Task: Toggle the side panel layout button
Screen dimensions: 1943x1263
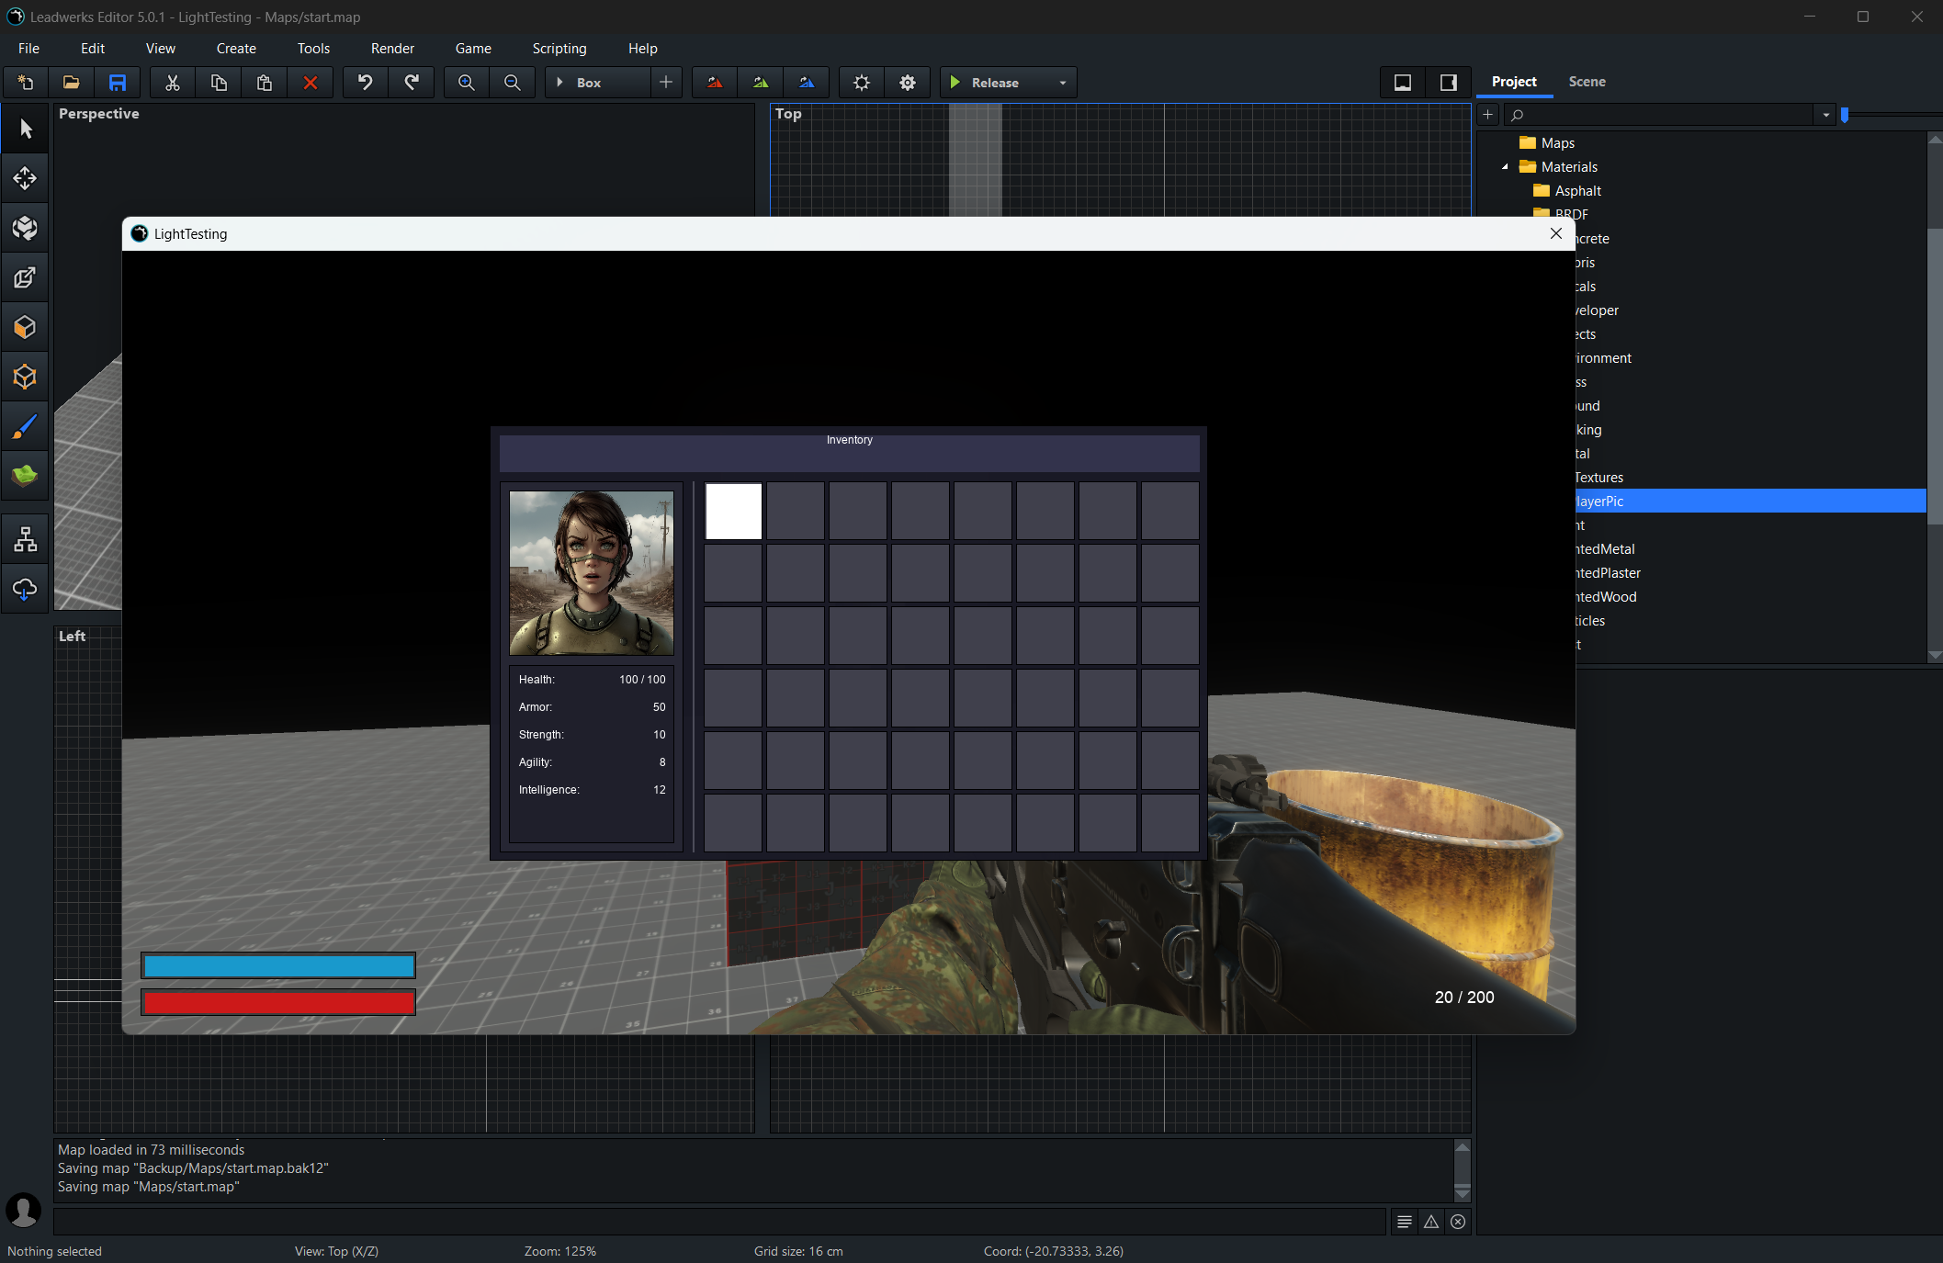Action: [1448, 83]
